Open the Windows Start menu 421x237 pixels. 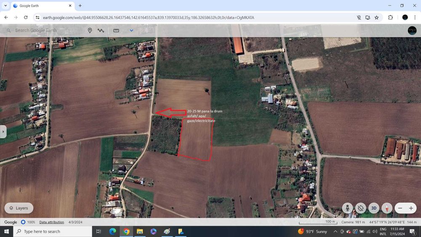click(x=6, y=232)
